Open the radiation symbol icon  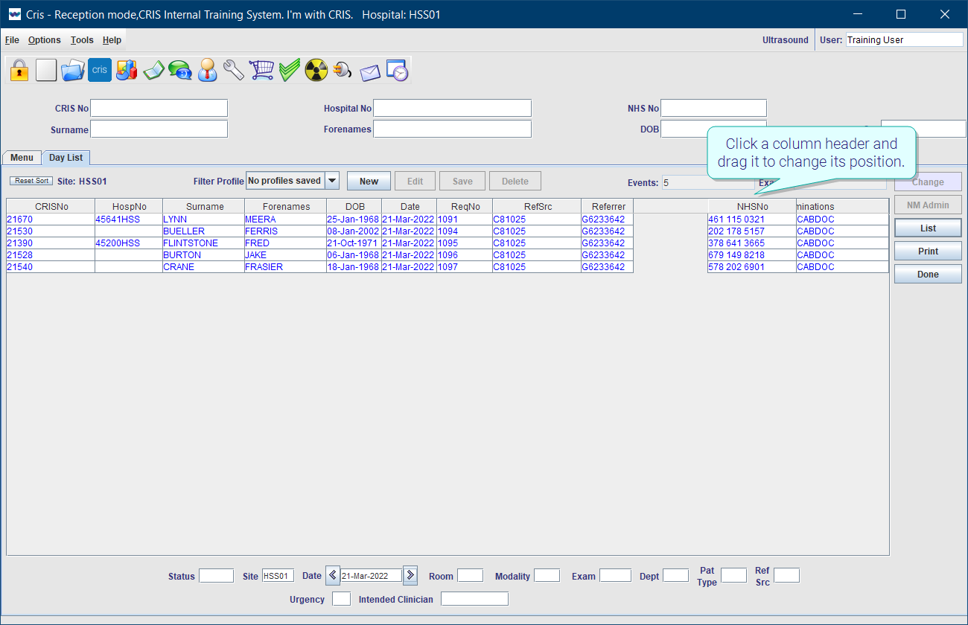(x=316, y=70)
